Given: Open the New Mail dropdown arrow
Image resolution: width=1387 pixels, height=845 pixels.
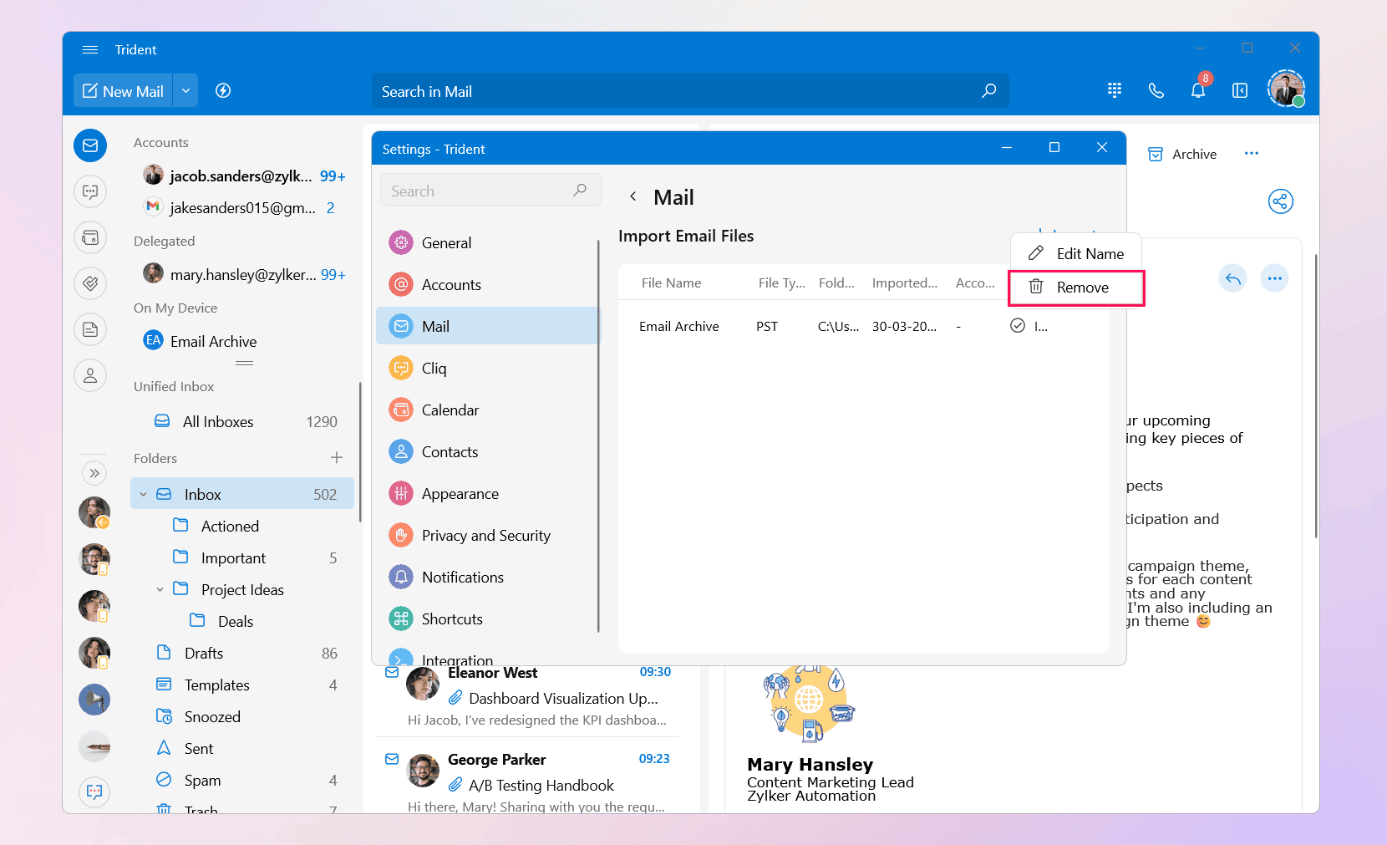Looking at the screenshot, I should click(185, 91).
